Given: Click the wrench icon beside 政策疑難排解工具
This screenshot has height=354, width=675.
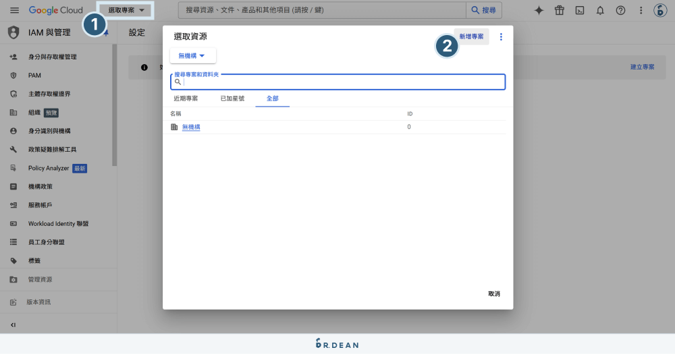Looking at the screenshot, I should click(13, 149).
